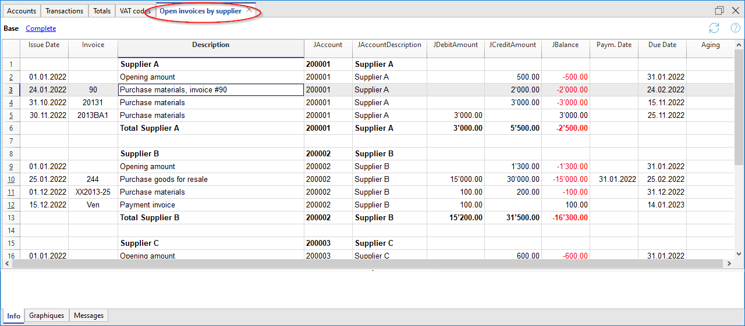Switch to the Accounts tab
This screenshot has width=745, height=326.
click(x=22, y=11)
